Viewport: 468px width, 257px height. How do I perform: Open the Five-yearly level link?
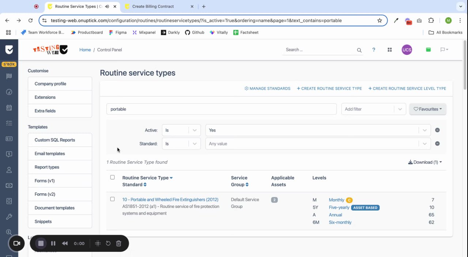pyautogui.click(x=339, y=208)
